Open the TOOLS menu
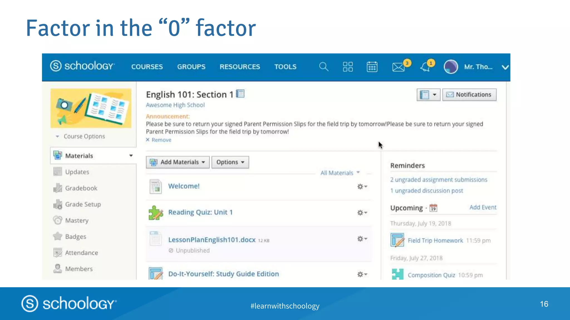 [x=285, y=67]
